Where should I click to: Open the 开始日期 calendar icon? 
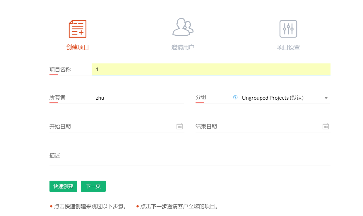(179, 126)
